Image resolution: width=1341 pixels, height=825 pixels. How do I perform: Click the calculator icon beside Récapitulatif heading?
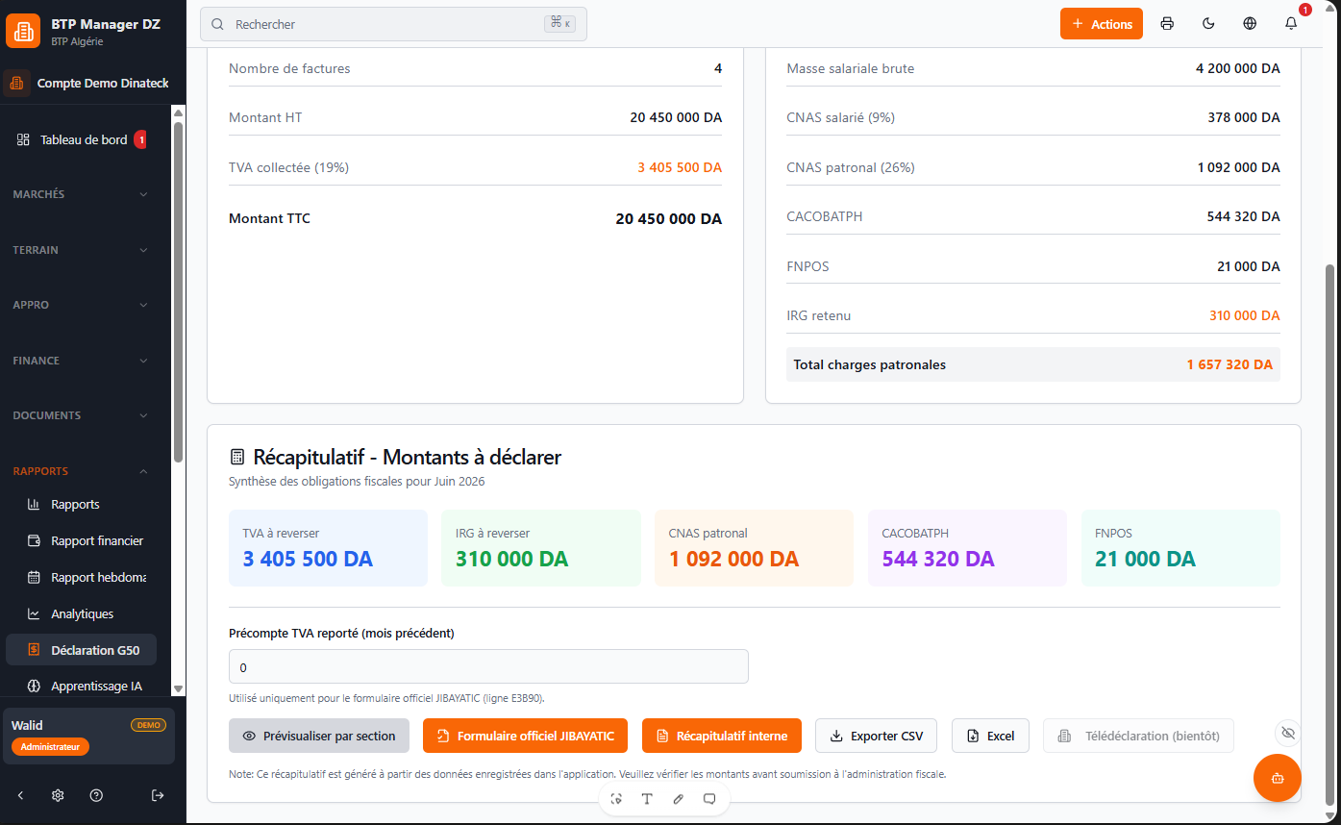coord(237,457)
